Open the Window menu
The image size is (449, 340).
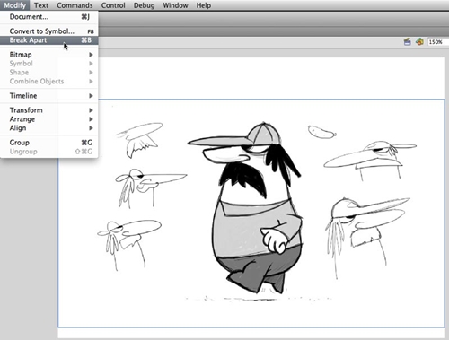175,5
